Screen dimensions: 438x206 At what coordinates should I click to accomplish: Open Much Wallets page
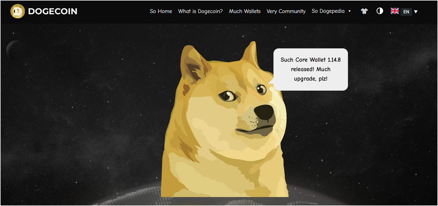click(x=245, y=11)
